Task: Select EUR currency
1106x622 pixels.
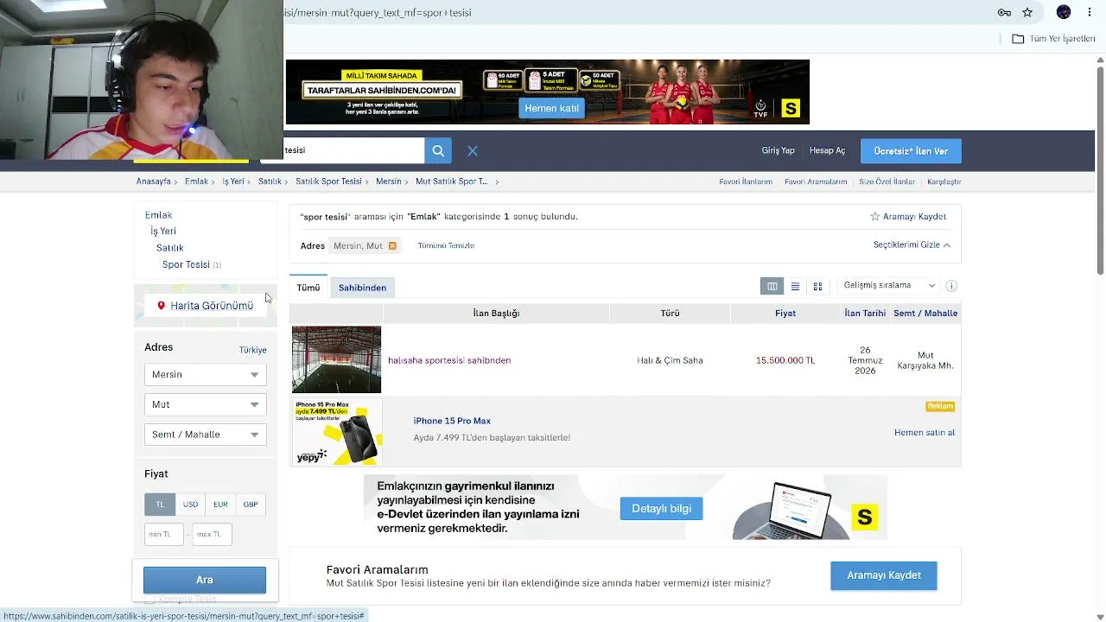Action: pyautogui.click(x=220, y=505)
